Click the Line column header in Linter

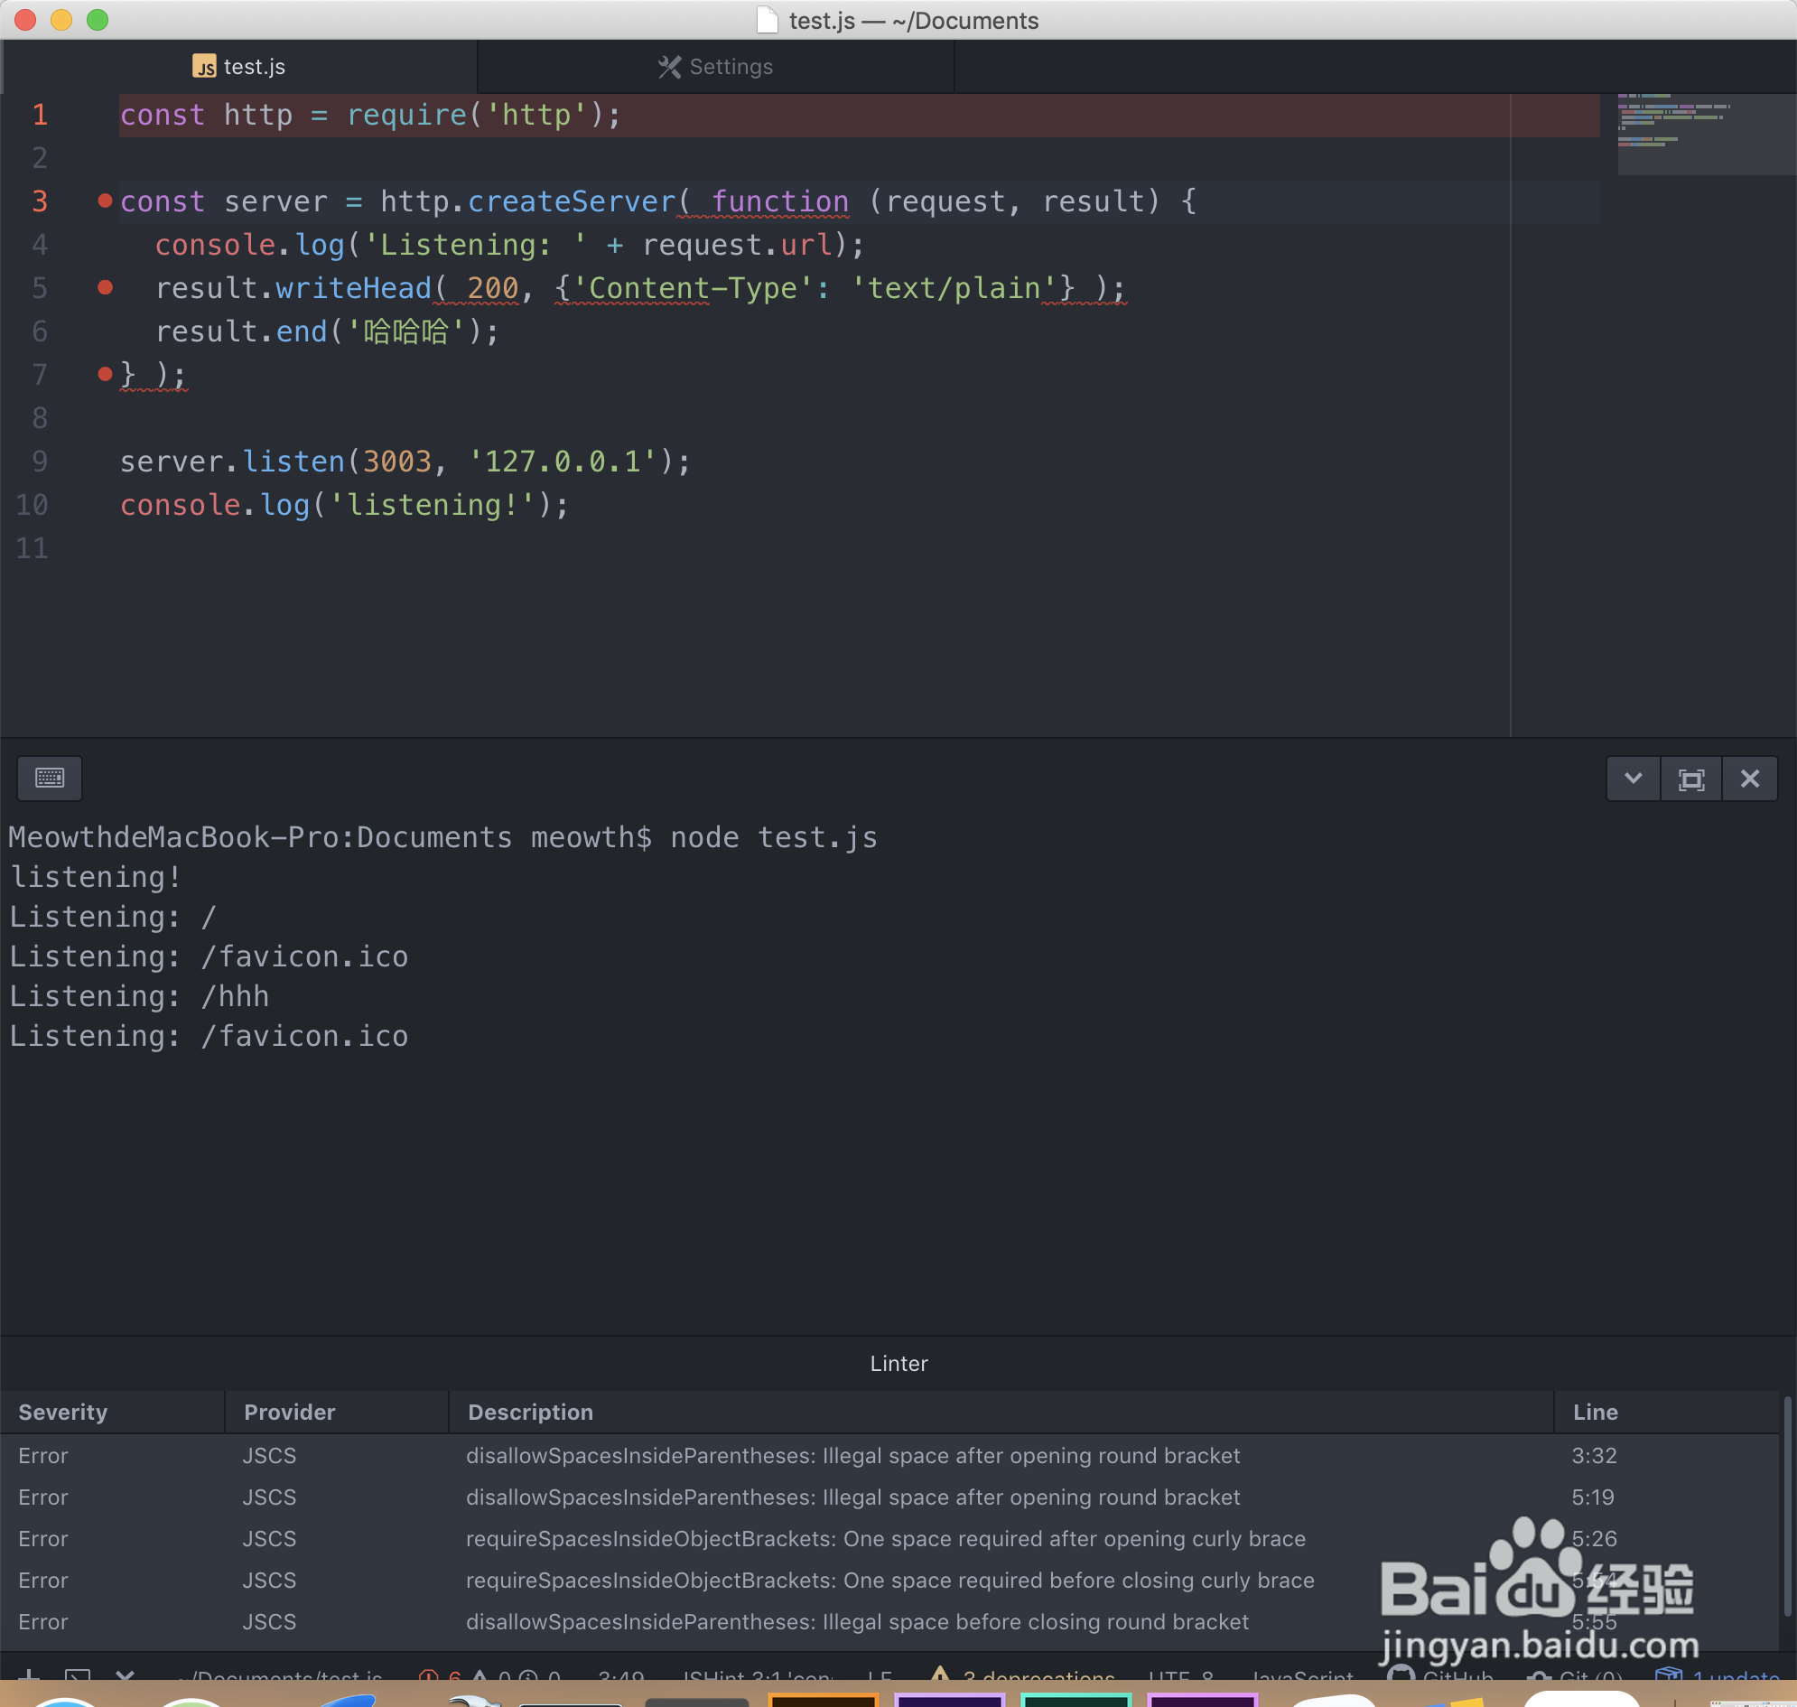[1594, 1413]
